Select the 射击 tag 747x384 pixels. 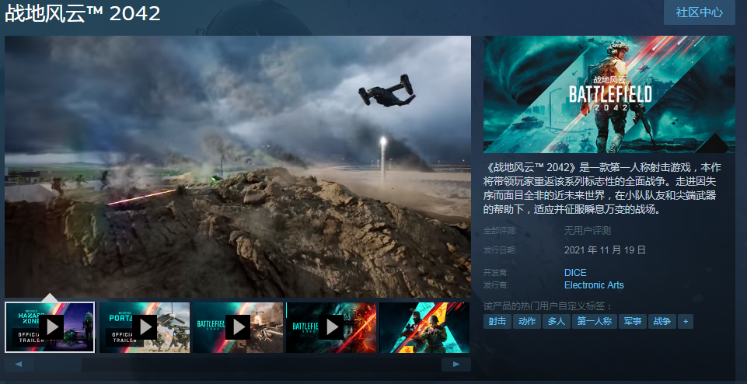[x=497, y=321]
